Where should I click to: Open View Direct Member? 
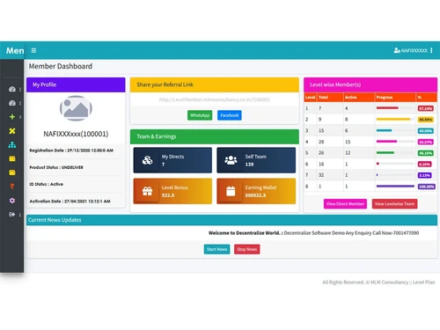[x=345, y=204]
